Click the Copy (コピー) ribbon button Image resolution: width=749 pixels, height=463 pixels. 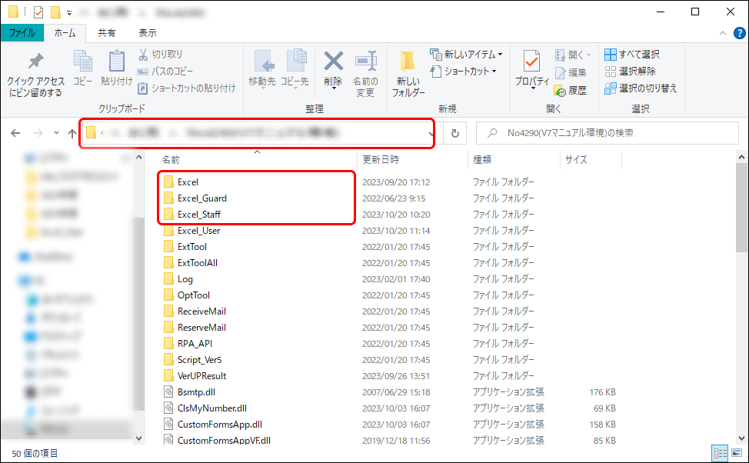pos(82,68)
